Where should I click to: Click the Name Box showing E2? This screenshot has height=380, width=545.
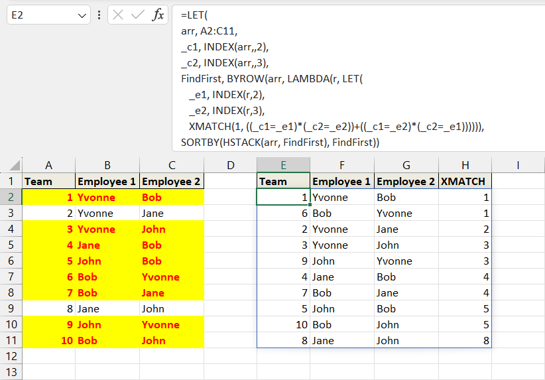[48, 15]
